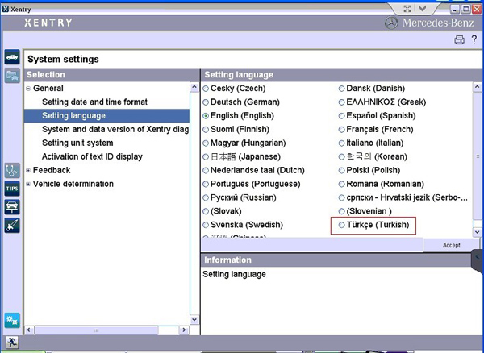Click the General tree label
This screenshot has height=353, width=484.
[x=48, y=89]
